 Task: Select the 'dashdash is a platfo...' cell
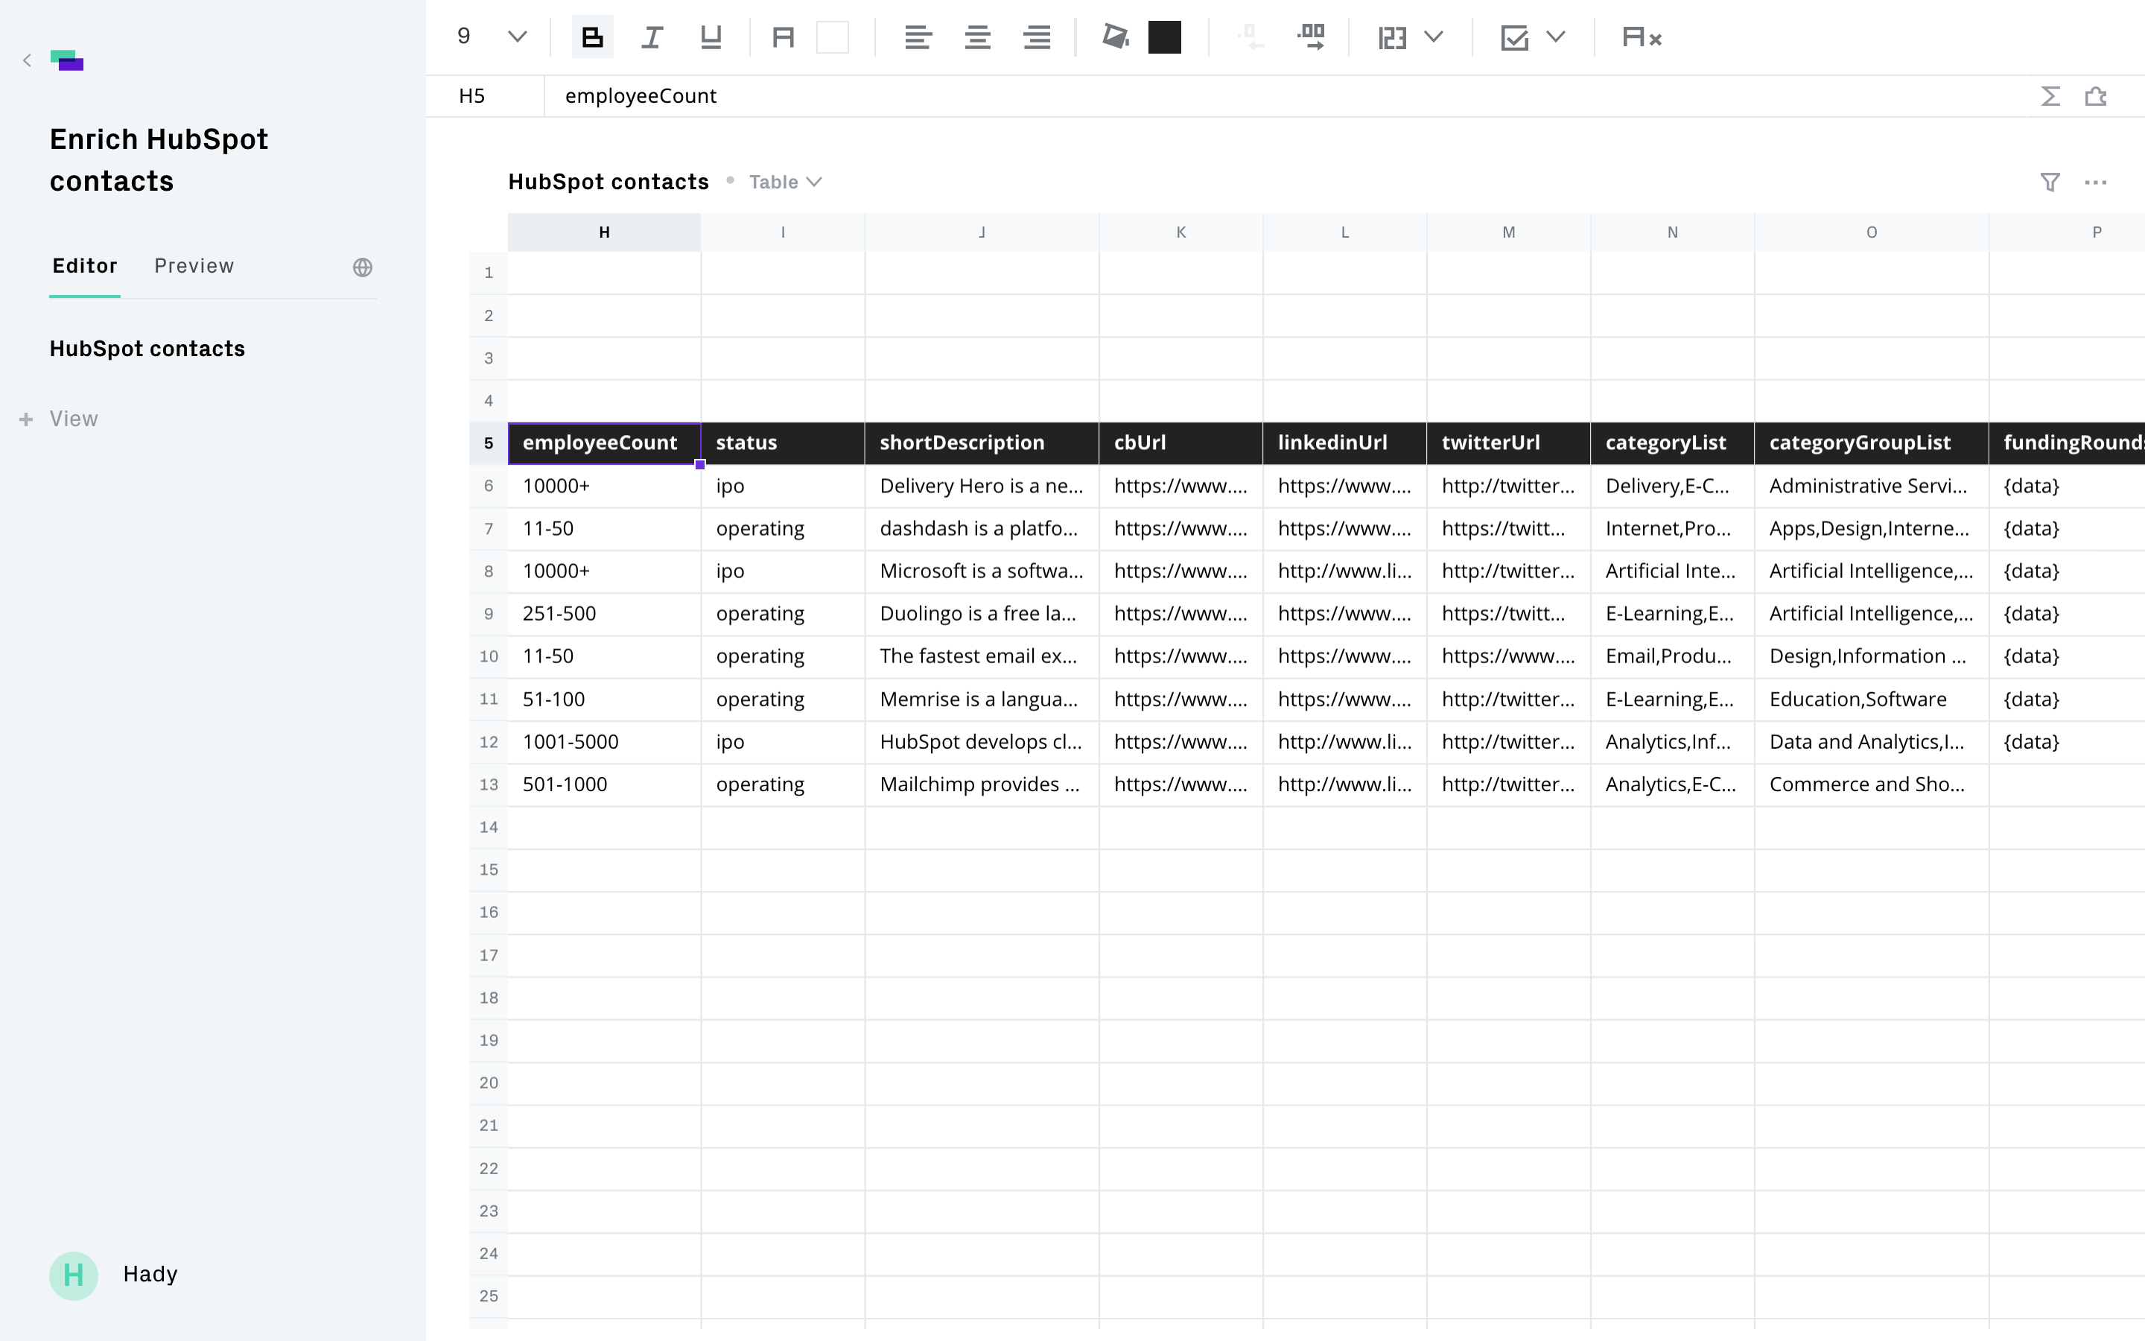(982, 529)
